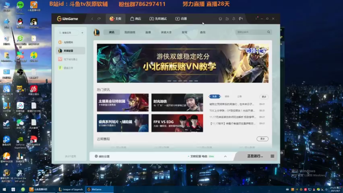Open the download icon in WeGame header
The height and width of the screenshot is (193, 343).
coord(234,19)
